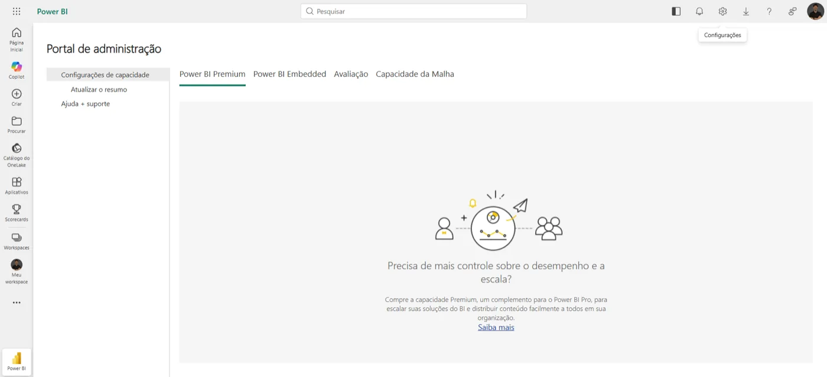Open the feedback people icon
This screenshot has width=827, height=377.
pos(793,11)
